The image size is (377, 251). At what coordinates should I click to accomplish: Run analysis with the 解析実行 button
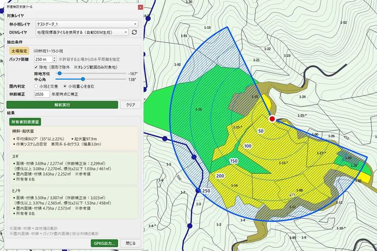click(x=62, y=105)
